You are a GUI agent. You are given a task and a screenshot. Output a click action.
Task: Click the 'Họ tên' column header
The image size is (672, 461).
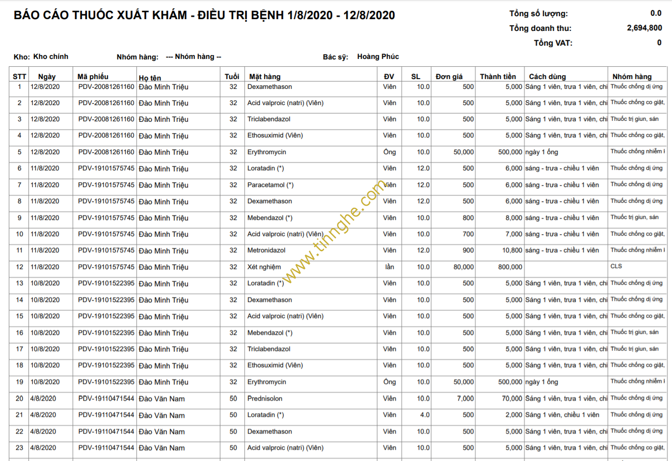click(x=150, y=78)
